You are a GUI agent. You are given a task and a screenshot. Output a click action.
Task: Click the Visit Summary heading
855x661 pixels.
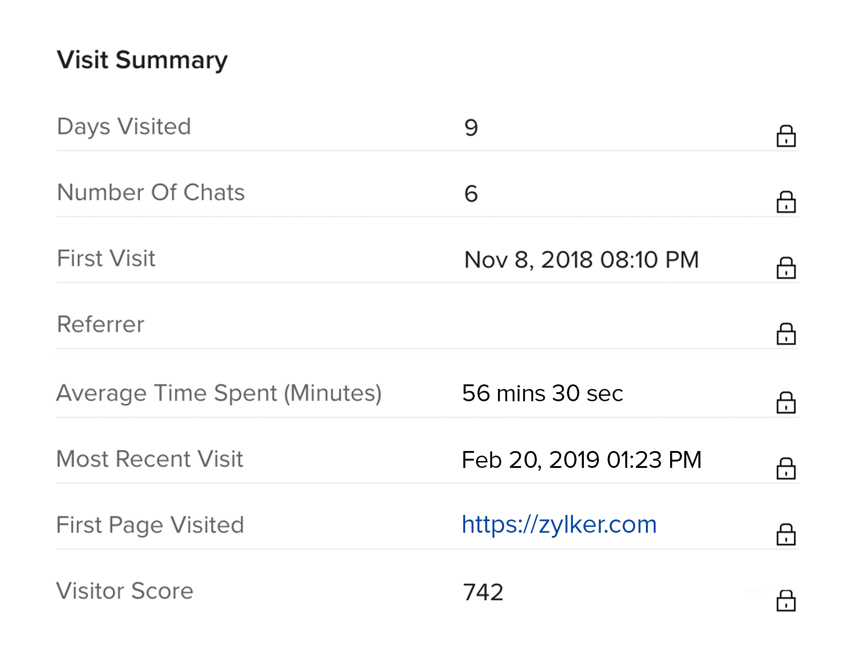coord(142,60)
